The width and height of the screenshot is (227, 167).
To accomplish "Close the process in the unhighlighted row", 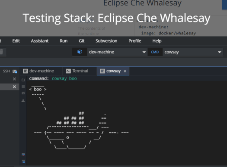I will coord(14,79).
